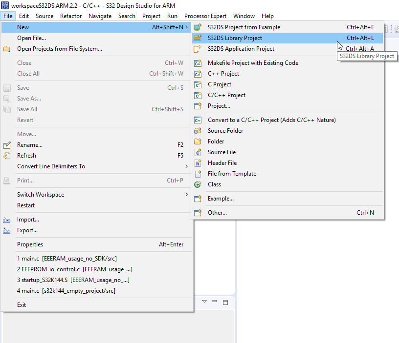Click the Class icon
The image size is (399, 343).
click(198, 184)
